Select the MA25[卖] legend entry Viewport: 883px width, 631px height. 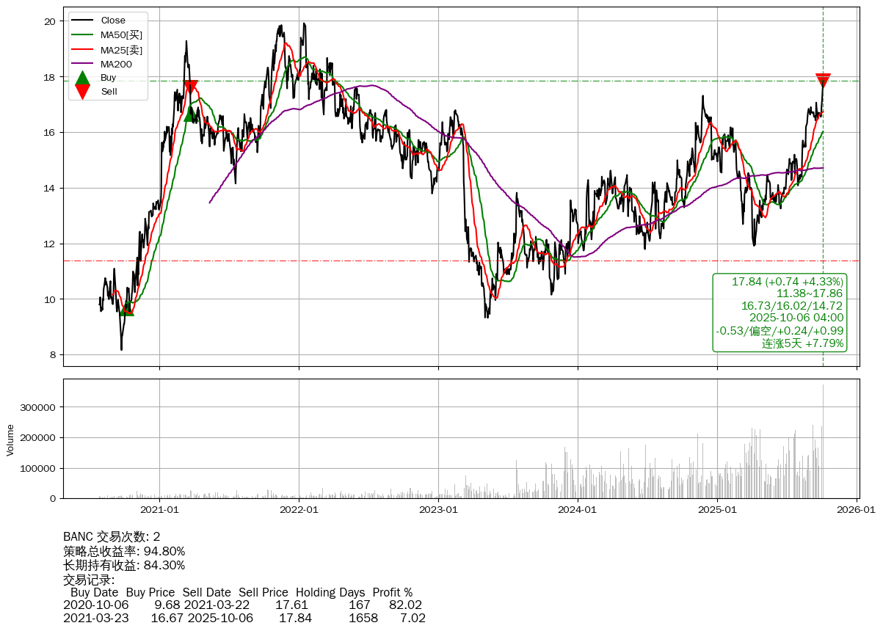[121, 49]
